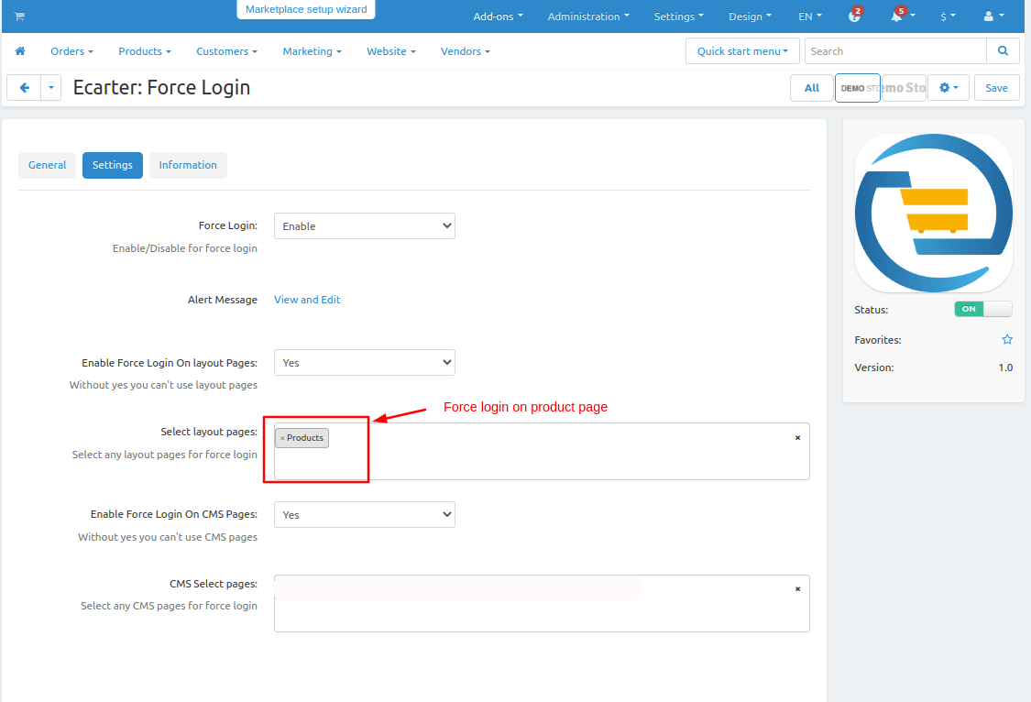Open Enable Force Login layout Pages dropdown
The height and width of the screenshot is (702, 1031).
pyautogui.click(x=364, y=363)
